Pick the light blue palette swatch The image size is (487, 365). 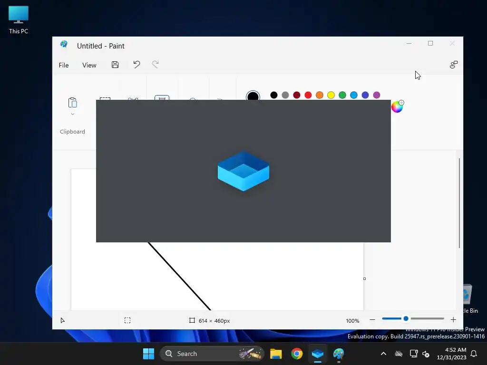coord(354,95)
